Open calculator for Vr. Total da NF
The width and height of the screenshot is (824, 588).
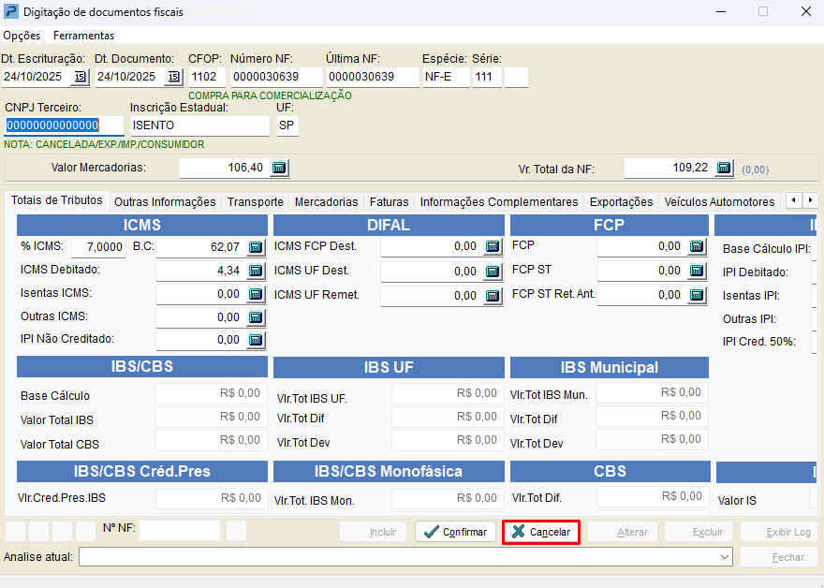click(724, 168)
